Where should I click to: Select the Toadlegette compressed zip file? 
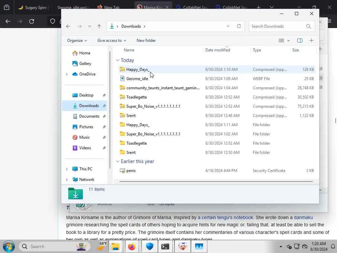217,97
